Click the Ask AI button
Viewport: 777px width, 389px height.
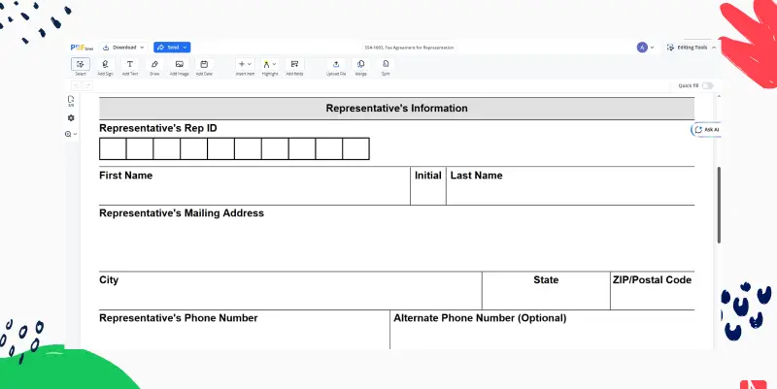click(706, 130)
